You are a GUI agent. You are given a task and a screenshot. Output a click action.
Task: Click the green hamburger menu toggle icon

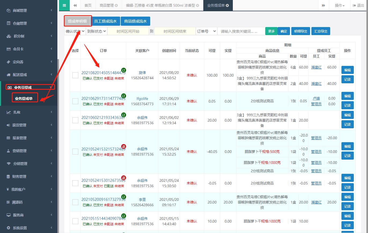click(x=64, y=5)
